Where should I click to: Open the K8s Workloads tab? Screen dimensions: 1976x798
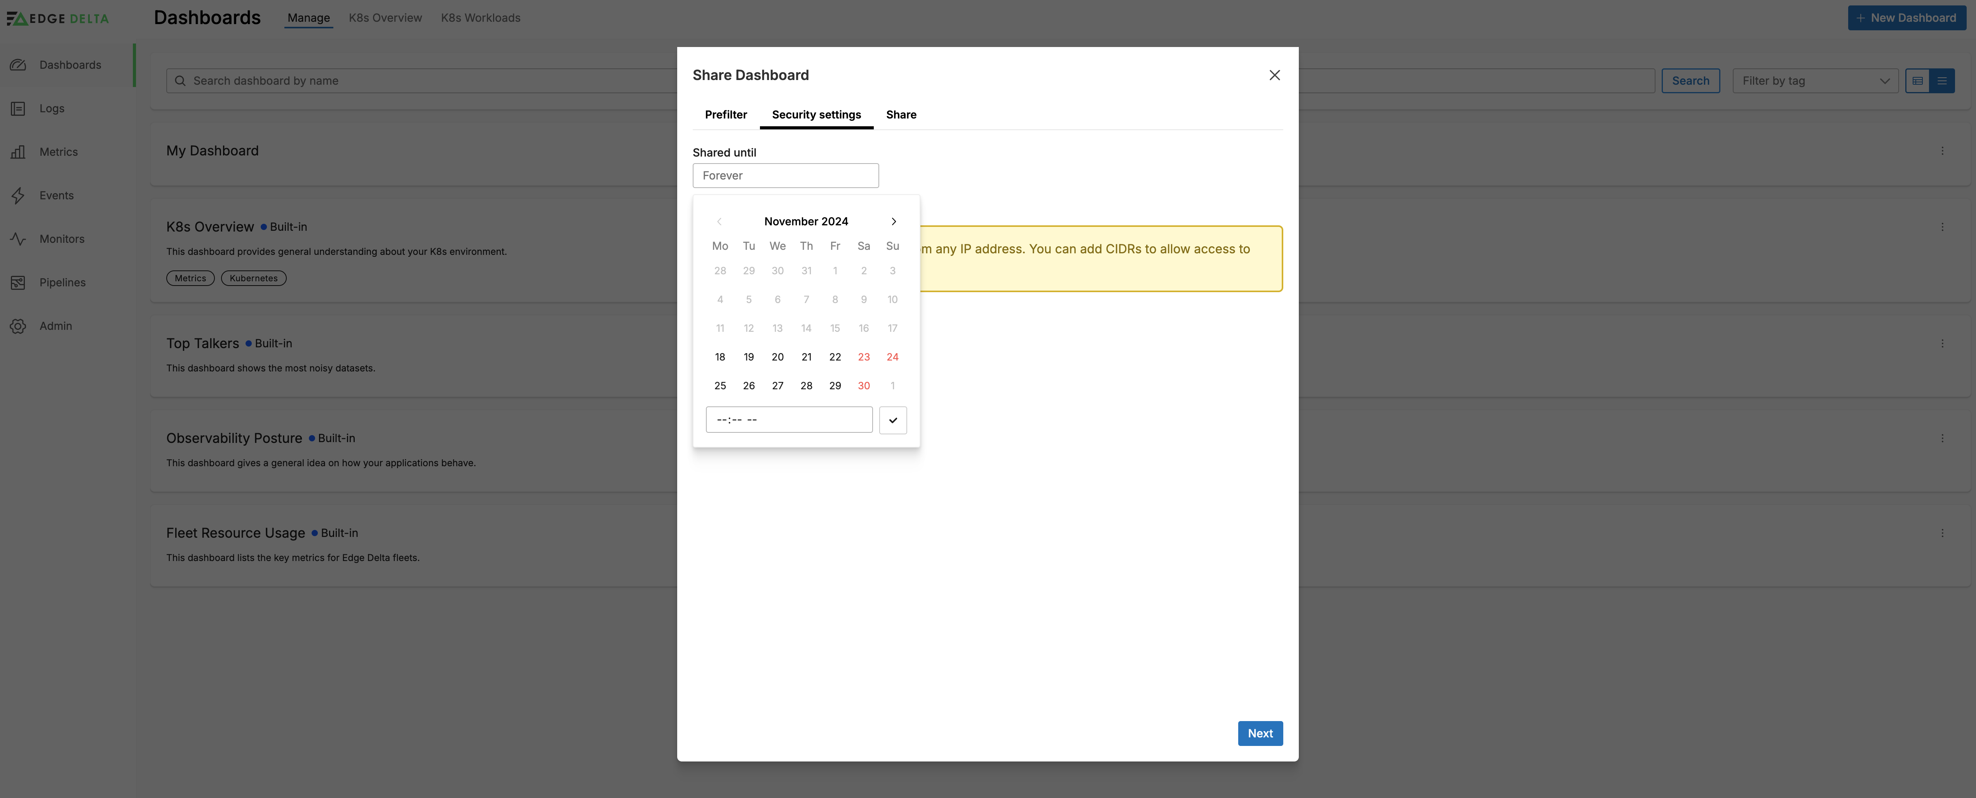[x=480, y=17]
